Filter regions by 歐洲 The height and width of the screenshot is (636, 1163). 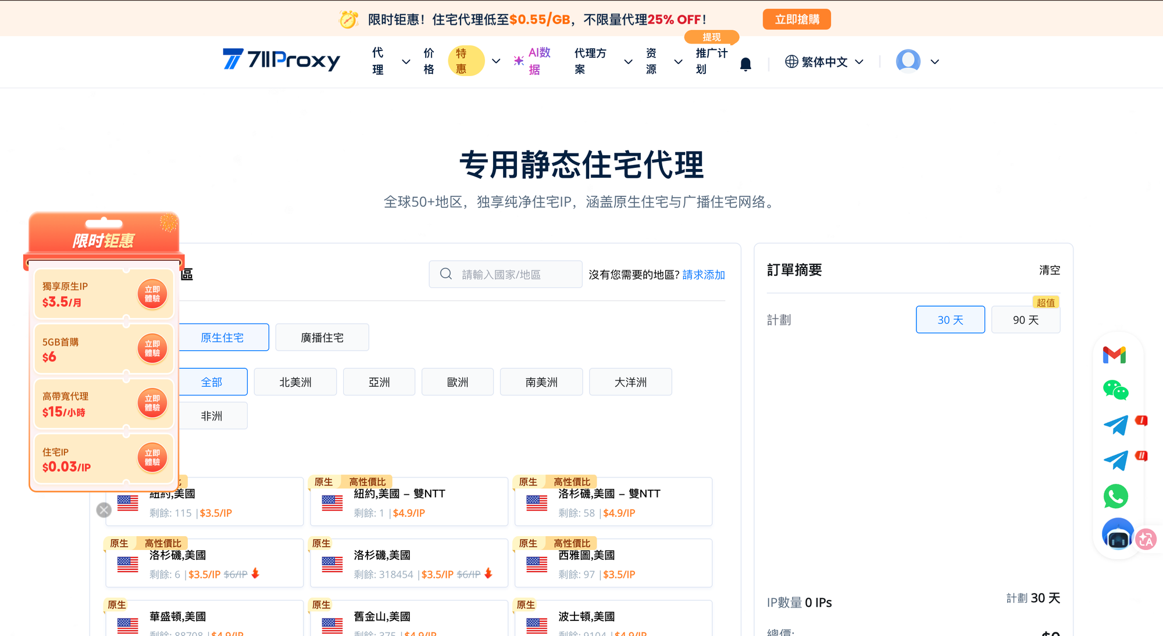[x=458, y=382]
